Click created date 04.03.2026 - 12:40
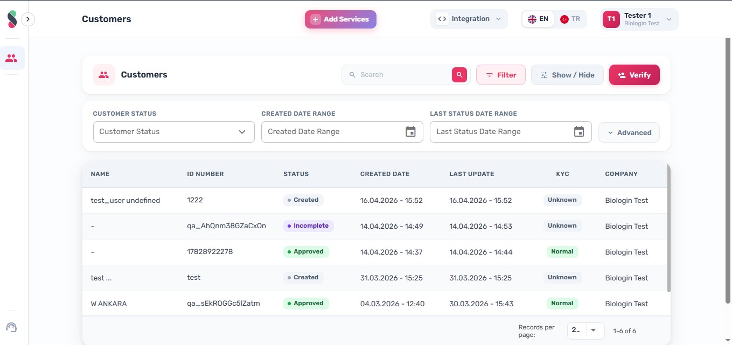 [x=392, y=304]
